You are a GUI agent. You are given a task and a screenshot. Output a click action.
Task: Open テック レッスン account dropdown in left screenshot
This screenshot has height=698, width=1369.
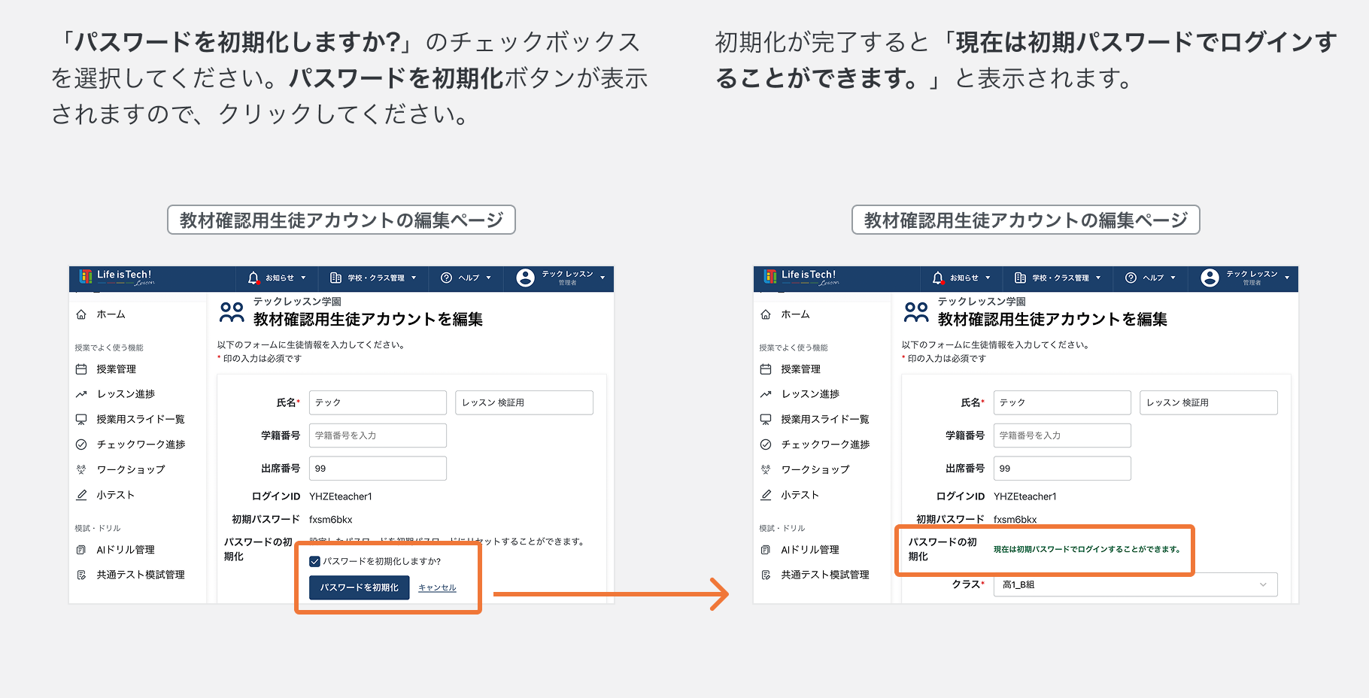pyautogui.click(x=603, y=278)
